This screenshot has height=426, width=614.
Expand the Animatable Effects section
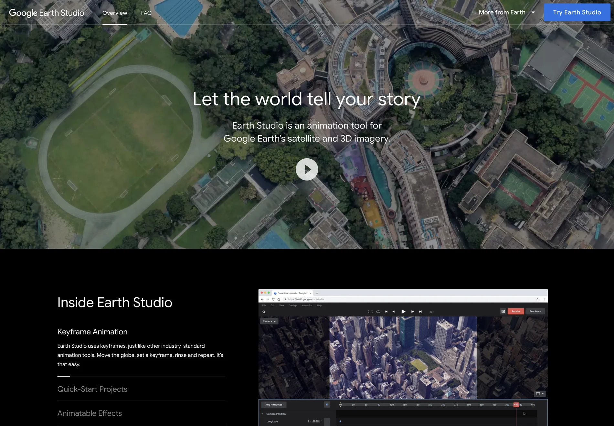(x=90, y=413)
